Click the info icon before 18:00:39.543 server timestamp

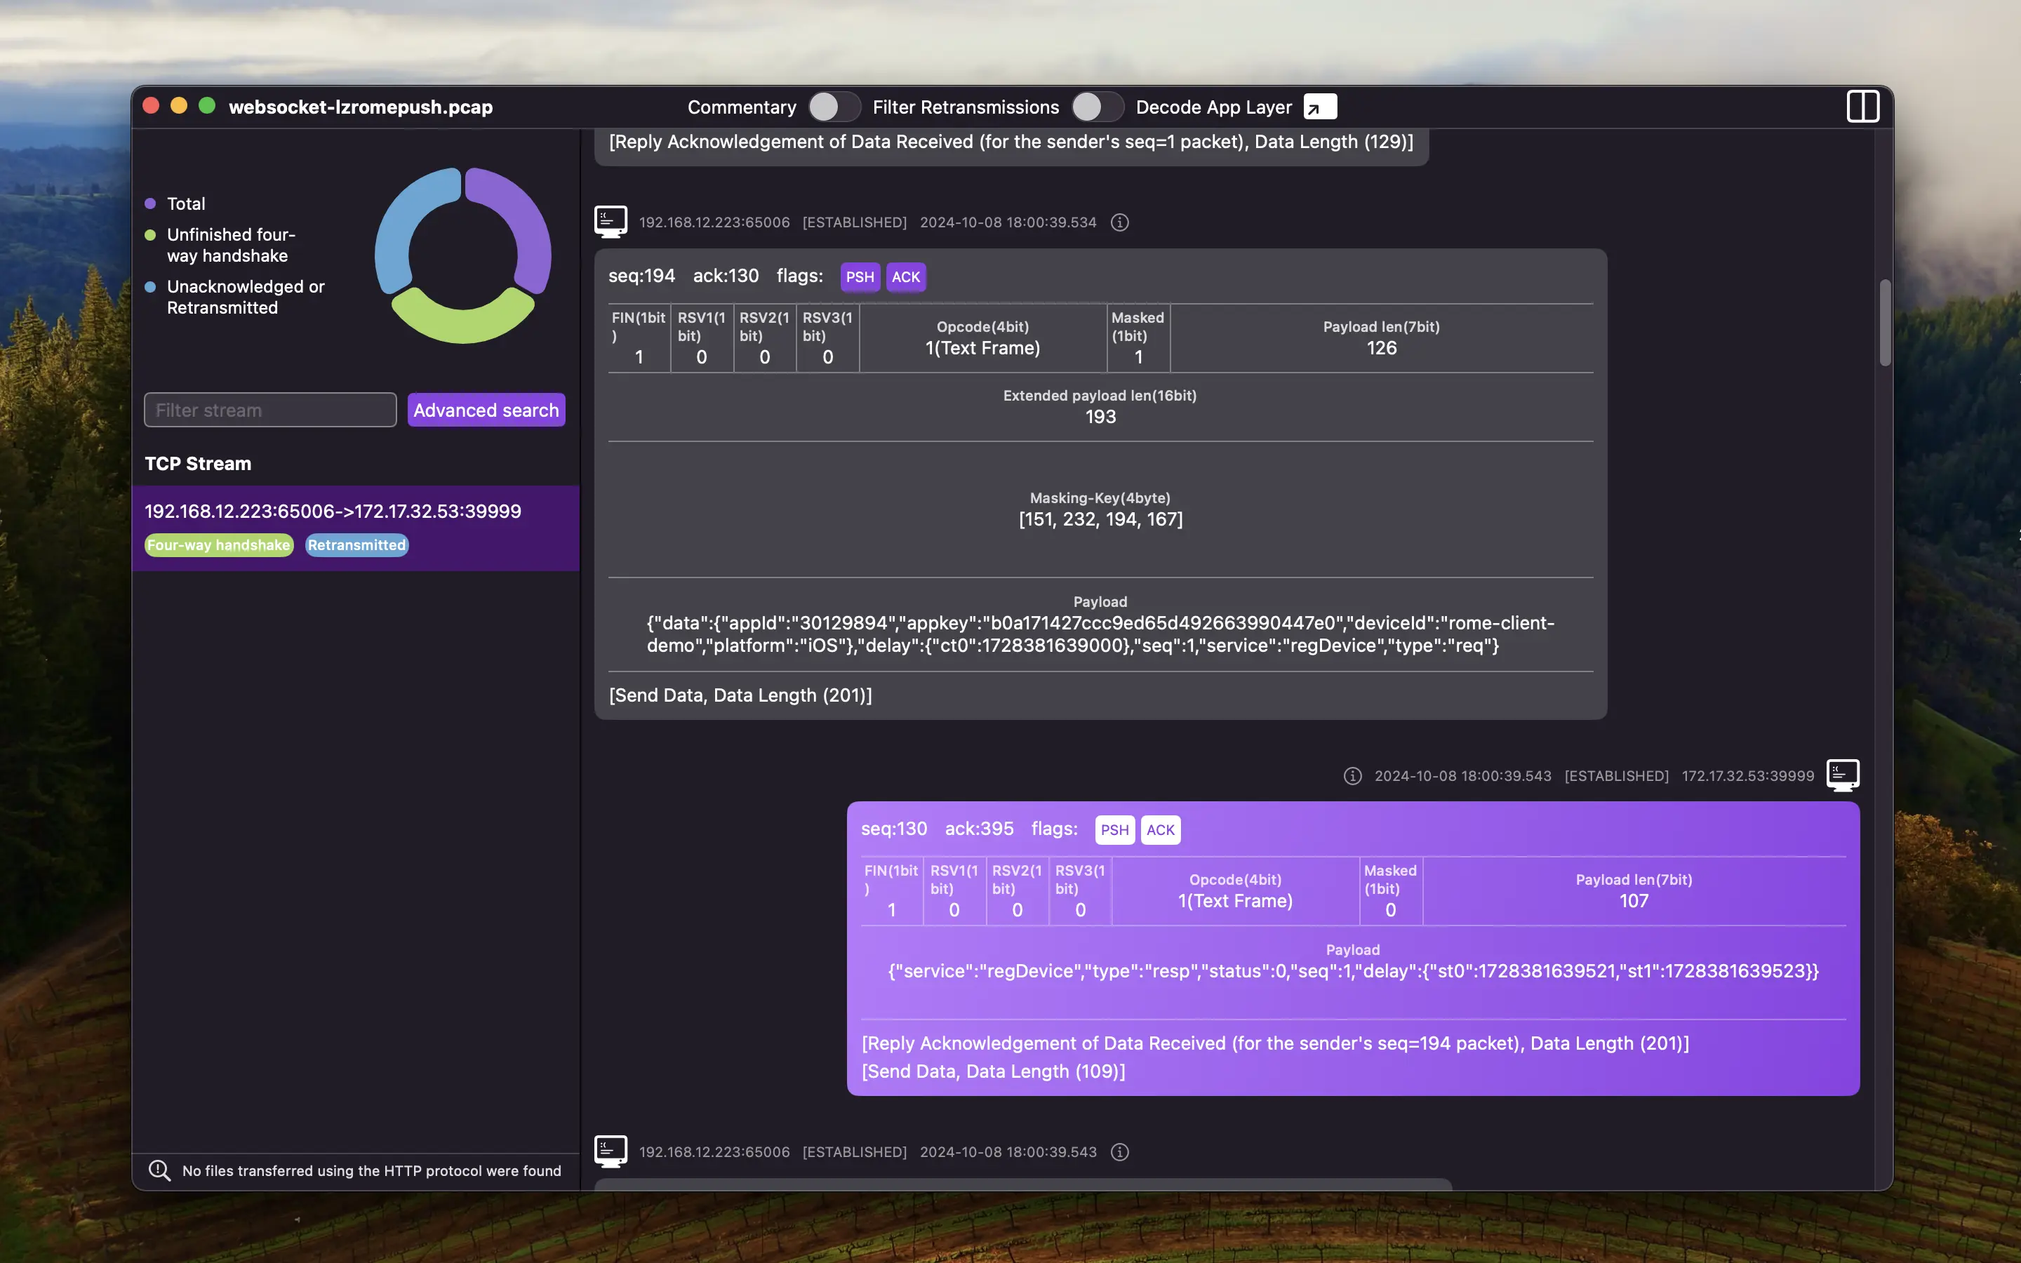(x=1352, y=776)
